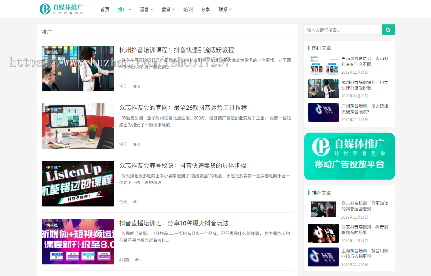Select 首页 in the navigation menu

[104, 9]
